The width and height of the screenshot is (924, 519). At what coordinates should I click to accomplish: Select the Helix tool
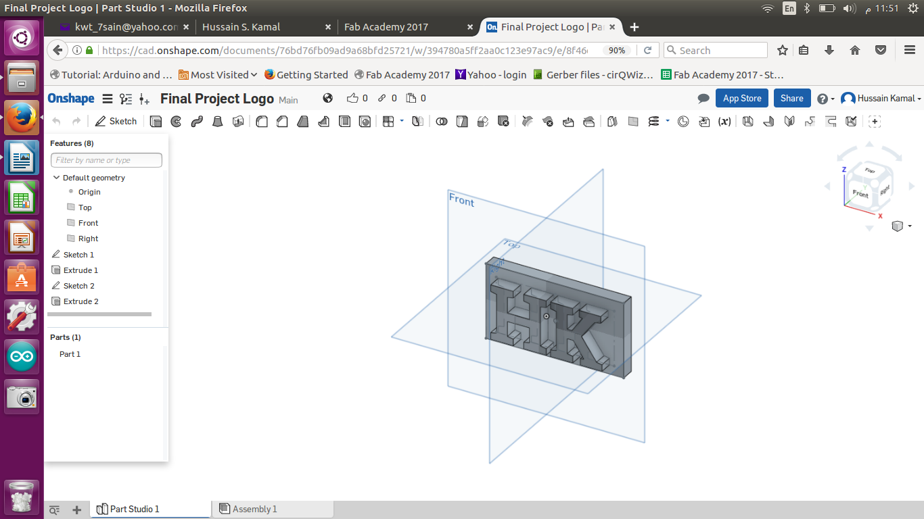[653, 122]
